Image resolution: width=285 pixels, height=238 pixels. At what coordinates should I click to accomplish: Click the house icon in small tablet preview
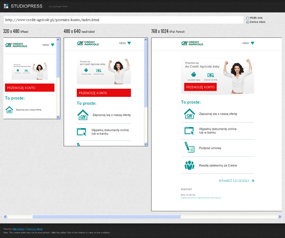pos(83,115)
